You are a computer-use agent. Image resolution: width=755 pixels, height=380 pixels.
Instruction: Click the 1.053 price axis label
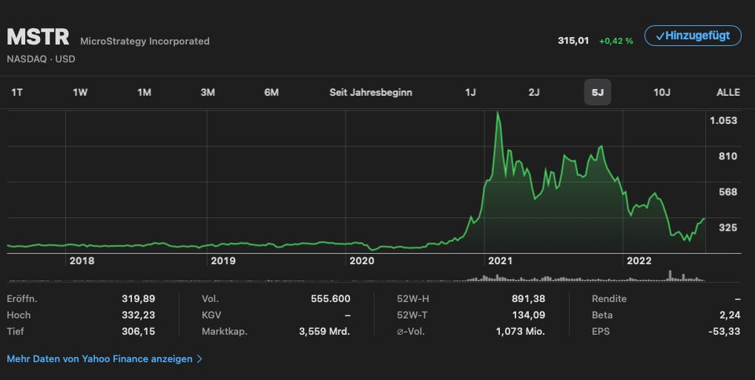(723, 120)
